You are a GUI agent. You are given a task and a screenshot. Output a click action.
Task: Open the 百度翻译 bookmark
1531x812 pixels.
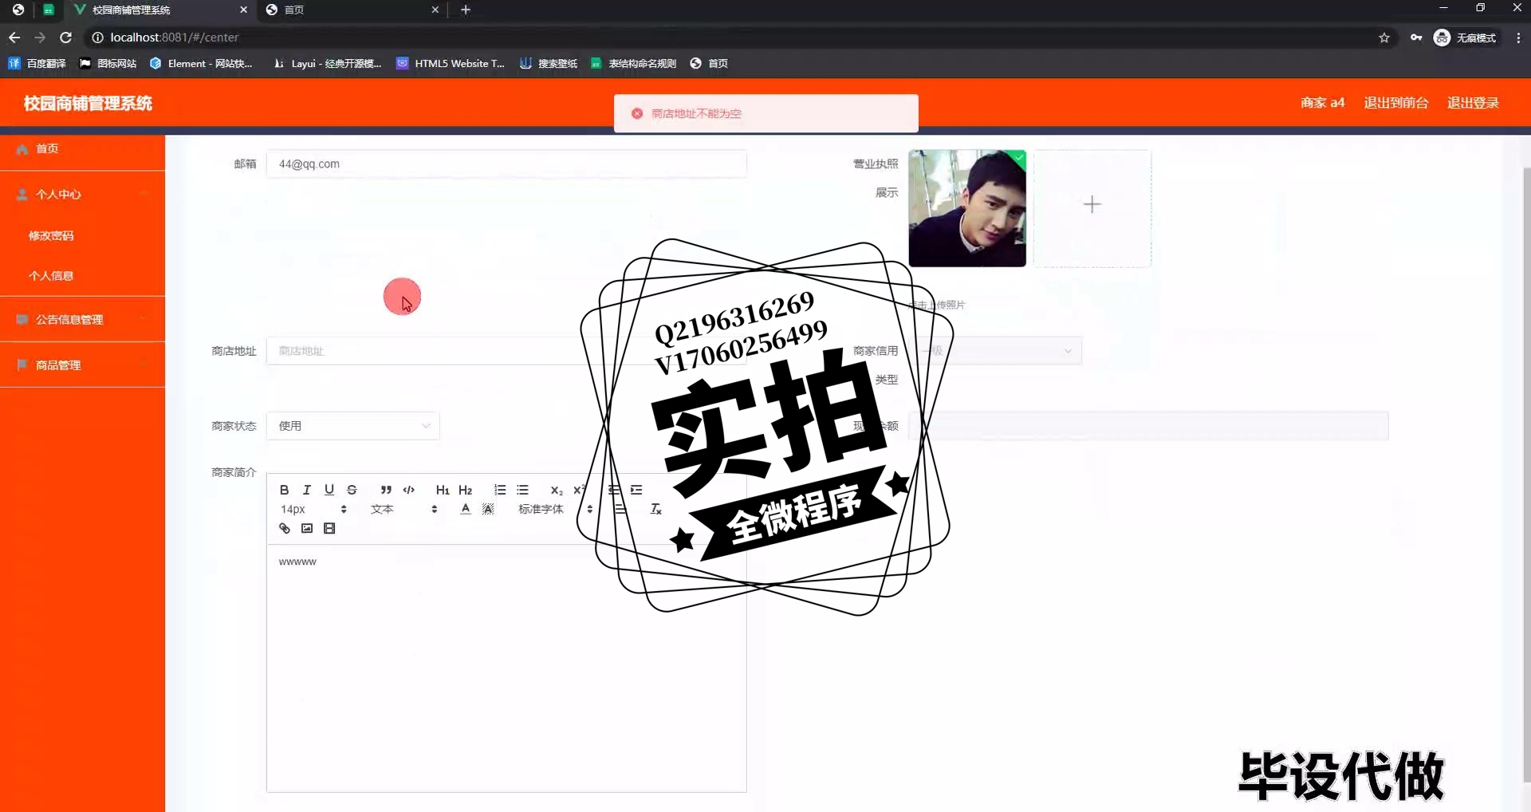pos(37,64)
